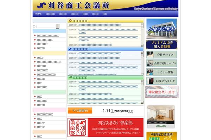
Task: Click the Kariya Chamber logo emblem
Action: 41,6
